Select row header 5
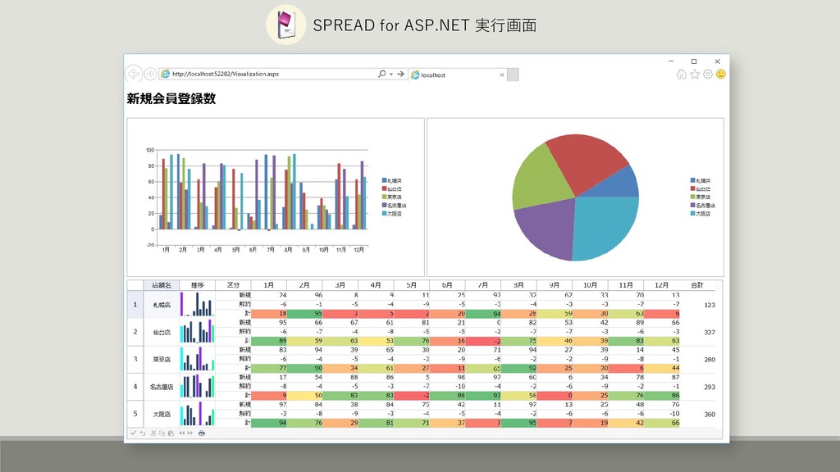This screenshot has width=840, height=472. point(135,414)
